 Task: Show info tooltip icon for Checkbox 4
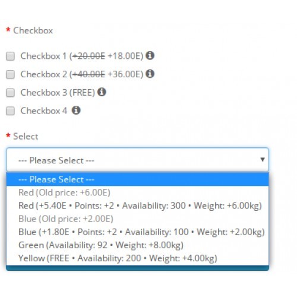coord(76,110)
